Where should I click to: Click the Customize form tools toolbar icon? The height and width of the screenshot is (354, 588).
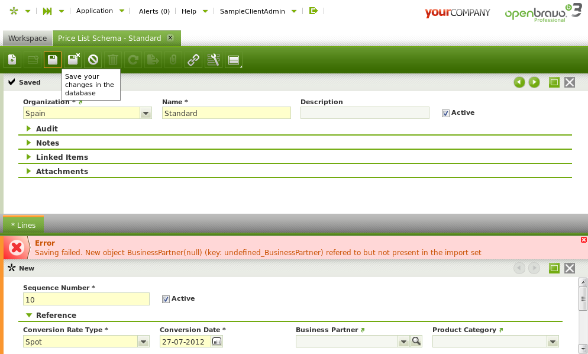point(214,60)
